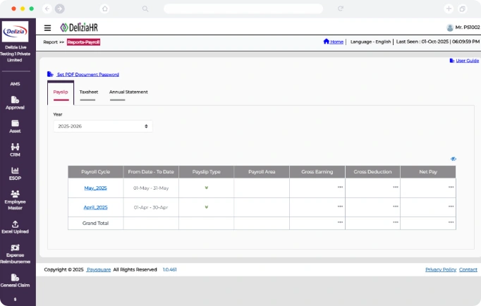481x306 pixels.
Task: Expand payslip type for April_2025 row
Action: (207, 207)
